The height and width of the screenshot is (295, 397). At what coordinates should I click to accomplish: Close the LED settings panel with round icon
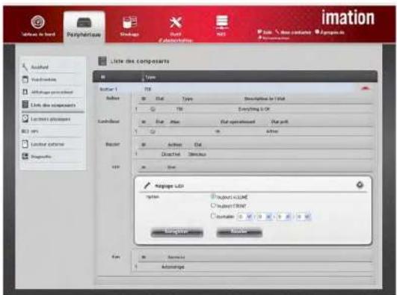click(x=360, y=185)
